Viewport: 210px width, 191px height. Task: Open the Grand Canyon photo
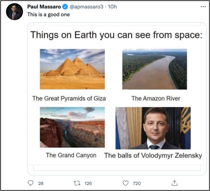(72, 127)
